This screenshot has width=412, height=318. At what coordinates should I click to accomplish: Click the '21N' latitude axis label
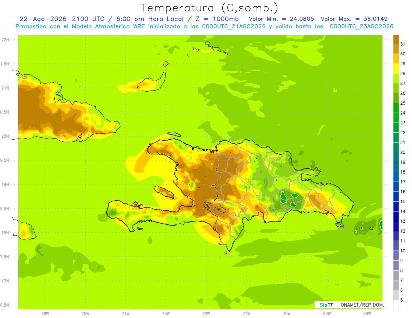tap(5, 88)
